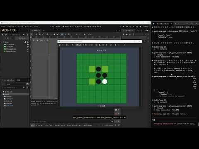Open the Project menu in Godot
The image size is (199, 149).
[12, 26]
